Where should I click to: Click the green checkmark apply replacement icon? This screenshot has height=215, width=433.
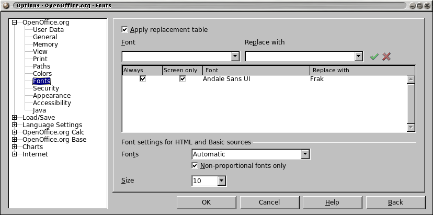point(374,56)
